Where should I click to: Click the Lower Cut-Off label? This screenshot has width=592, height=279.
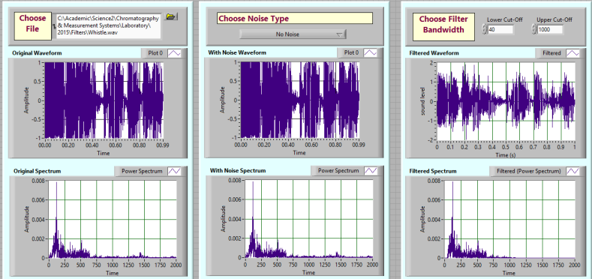pyautogui.click(x=505, y=20)
